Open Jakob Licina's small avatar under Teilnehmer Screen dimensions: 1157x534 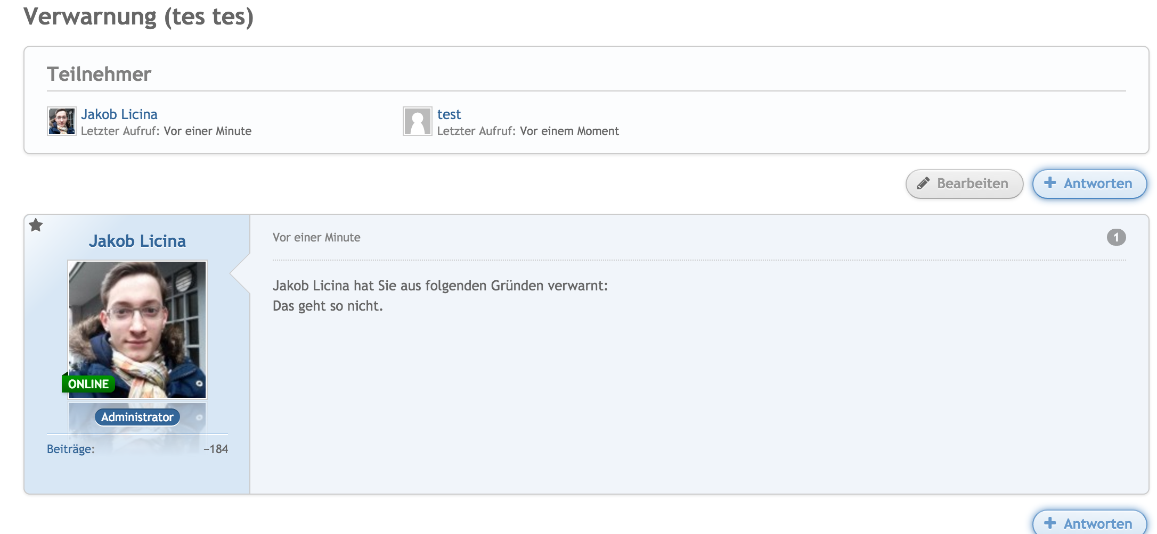62,121
